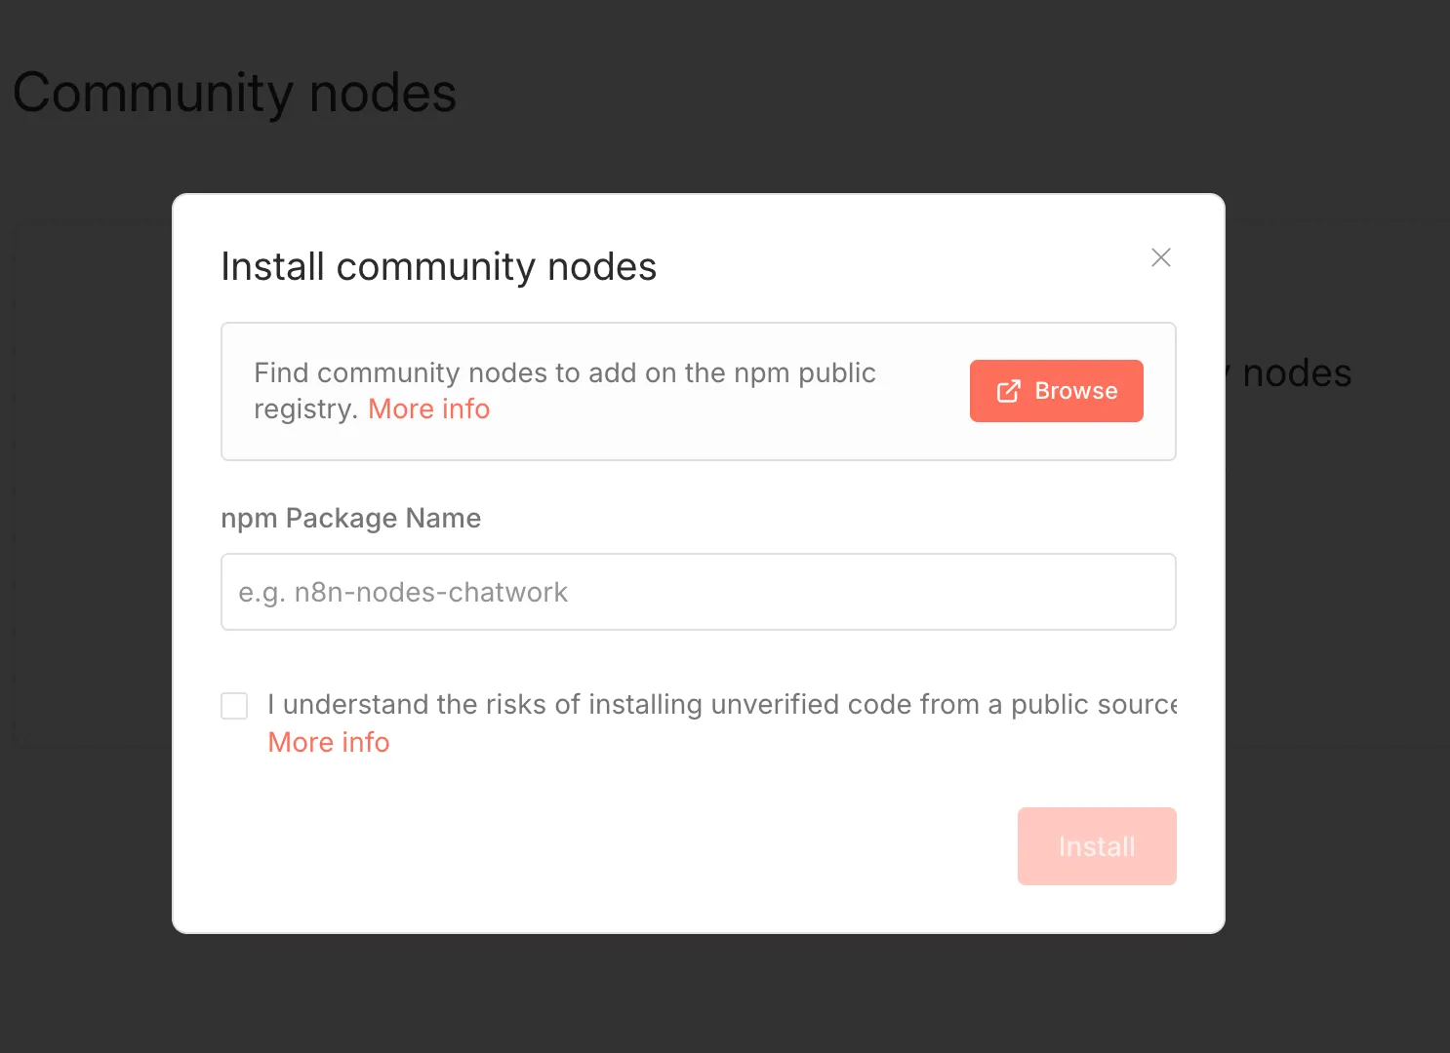Click the 'e.g. n8n-nodes-chatwork' placeholder text
Viewport: 1450px width, 1053px height.
pyautogui.click(x=403, y=593)
